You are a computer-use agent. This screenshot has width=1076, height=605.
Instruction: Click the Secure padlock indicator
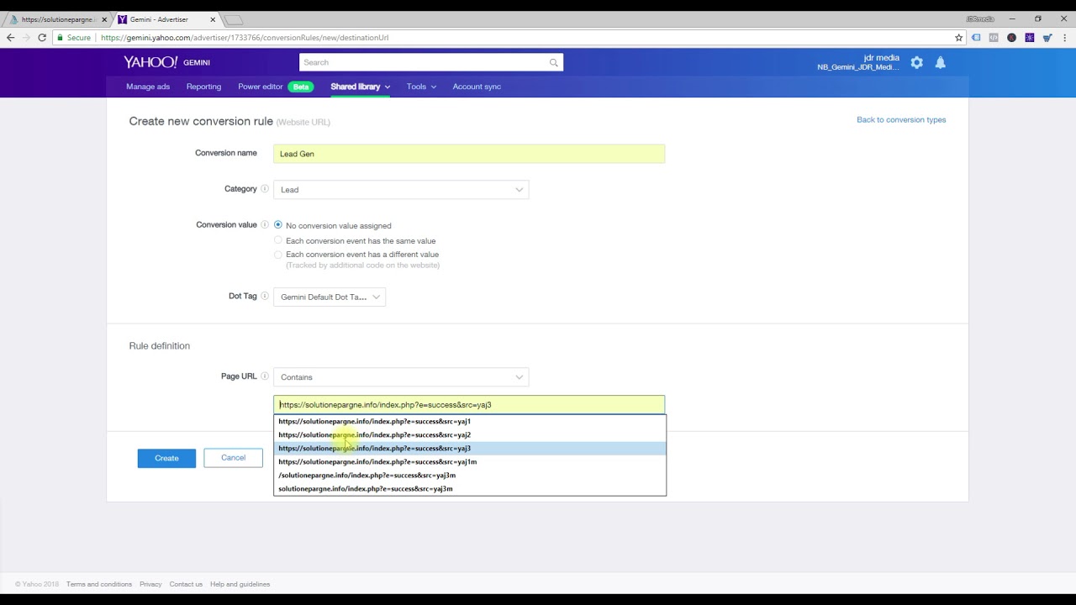pos(74,38)
